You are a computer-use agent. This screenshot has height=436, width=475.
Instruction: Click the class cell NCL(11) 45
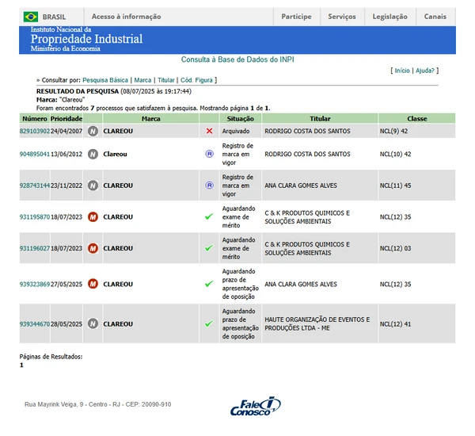395,185
